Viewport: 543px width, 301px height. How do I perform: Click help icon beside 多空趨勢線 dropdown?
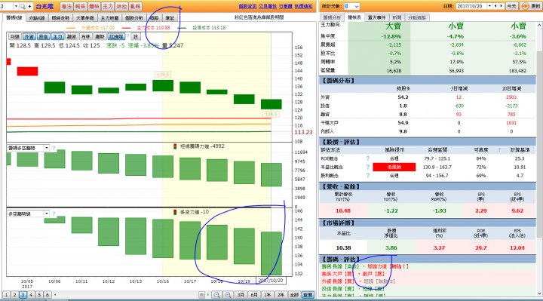54,213
